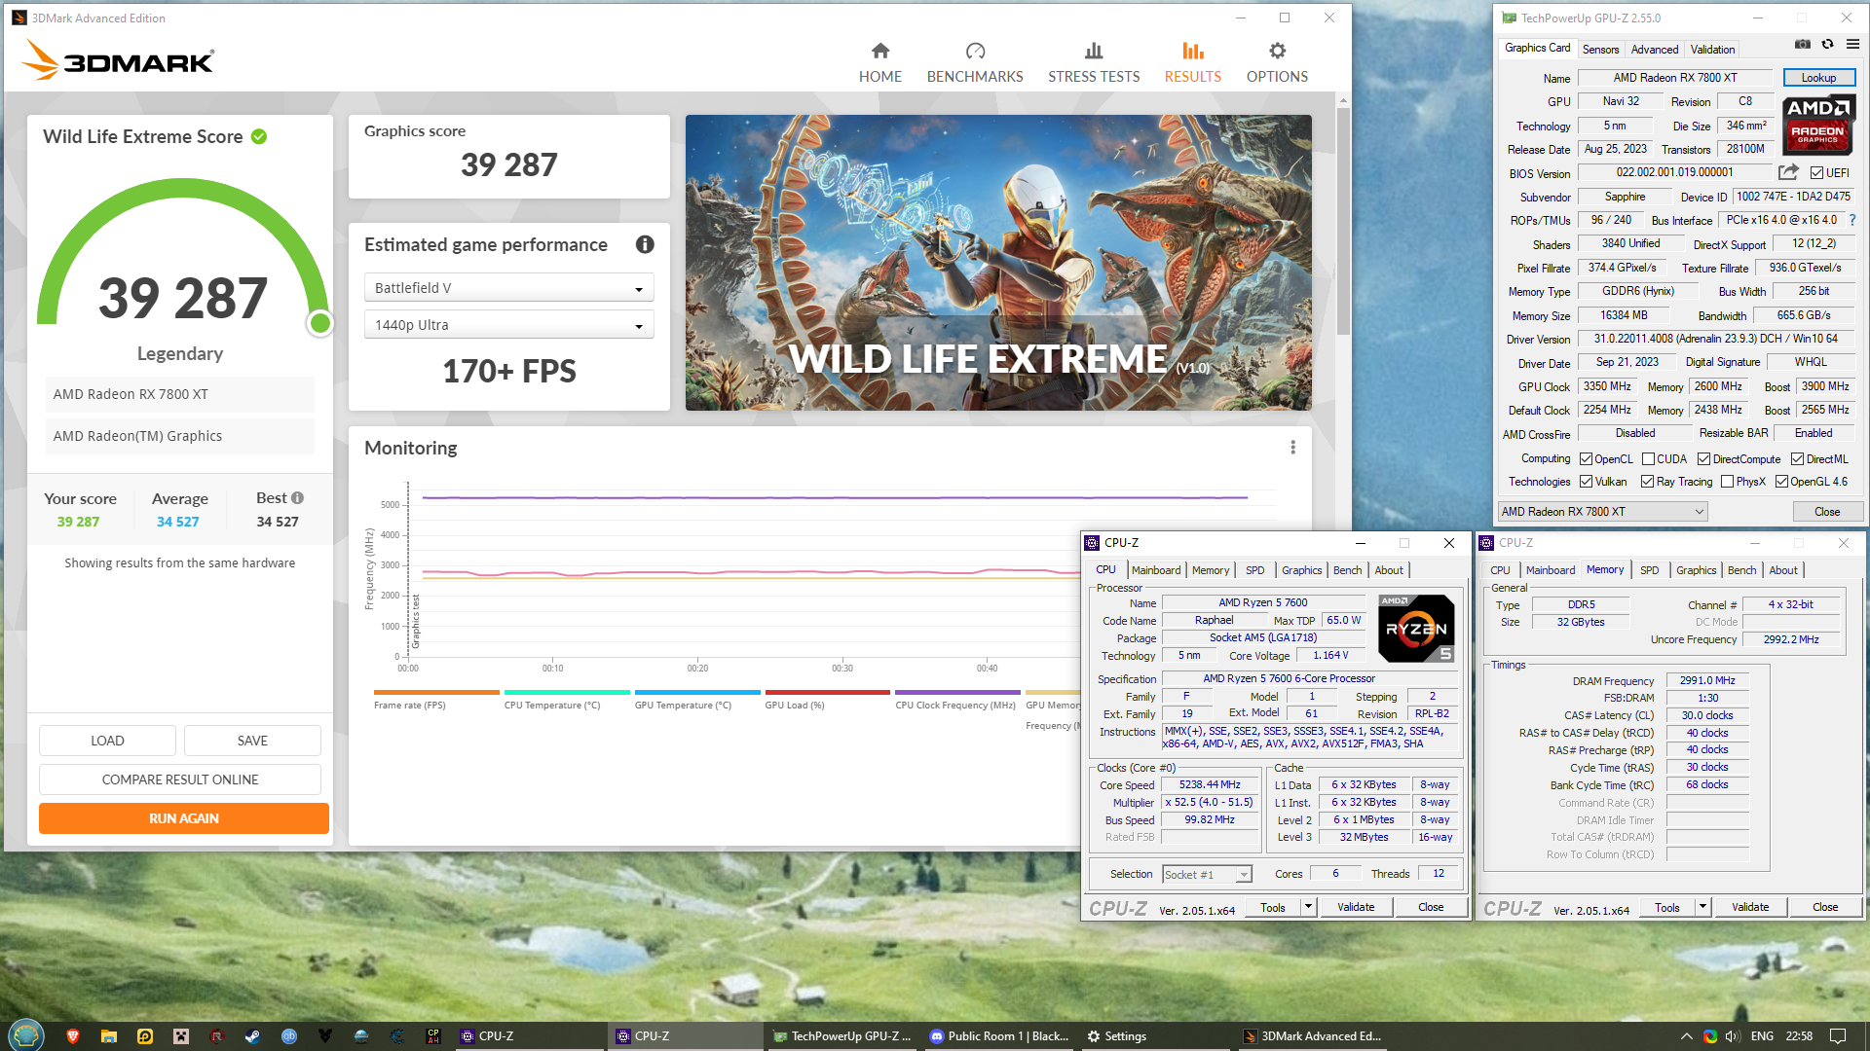Open the Battlefield V game dropdown
Image resolution: width=1870 pixels, height=1051 pixels.
[x=509, y=288]
